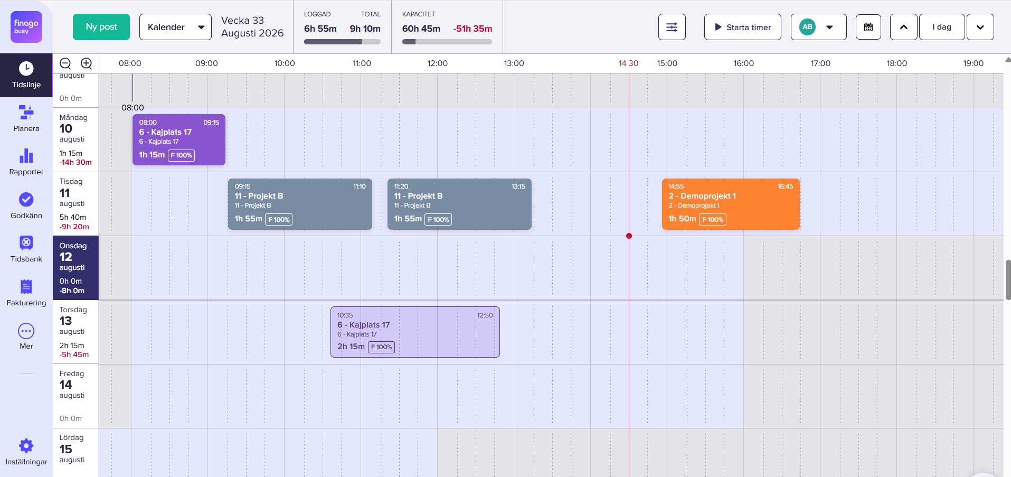Zoom in the timeline
Screen dimensions: 1011x477
[x=87, y=63]
